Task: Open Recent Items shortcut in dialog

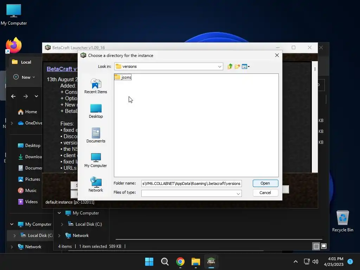Action: pyautogui.click(x=96, y=86)
